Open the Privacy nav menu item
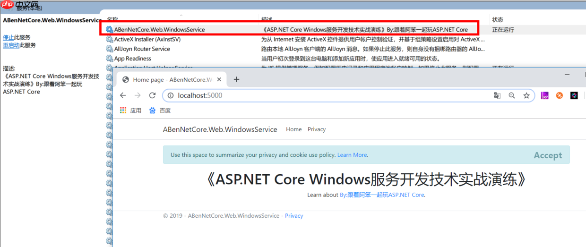 317,129
